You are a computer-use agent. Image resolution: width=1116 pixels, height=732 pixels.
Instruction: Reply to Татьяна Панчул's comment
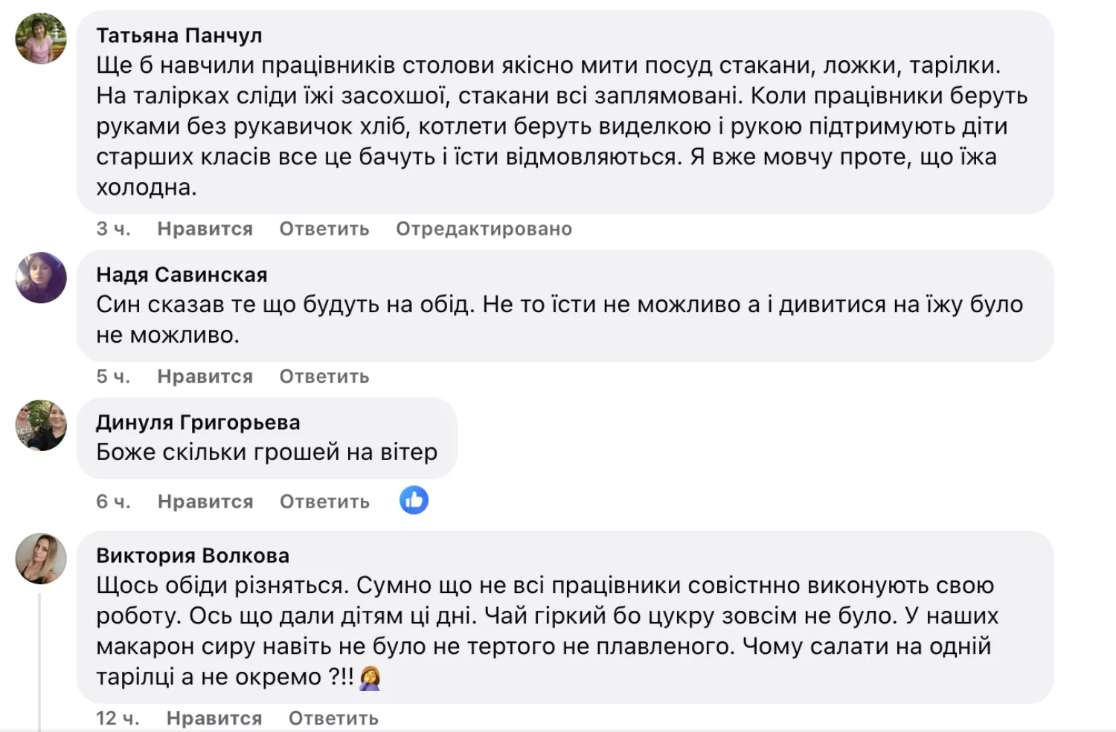pyautogui.click(x=324, y=229)
